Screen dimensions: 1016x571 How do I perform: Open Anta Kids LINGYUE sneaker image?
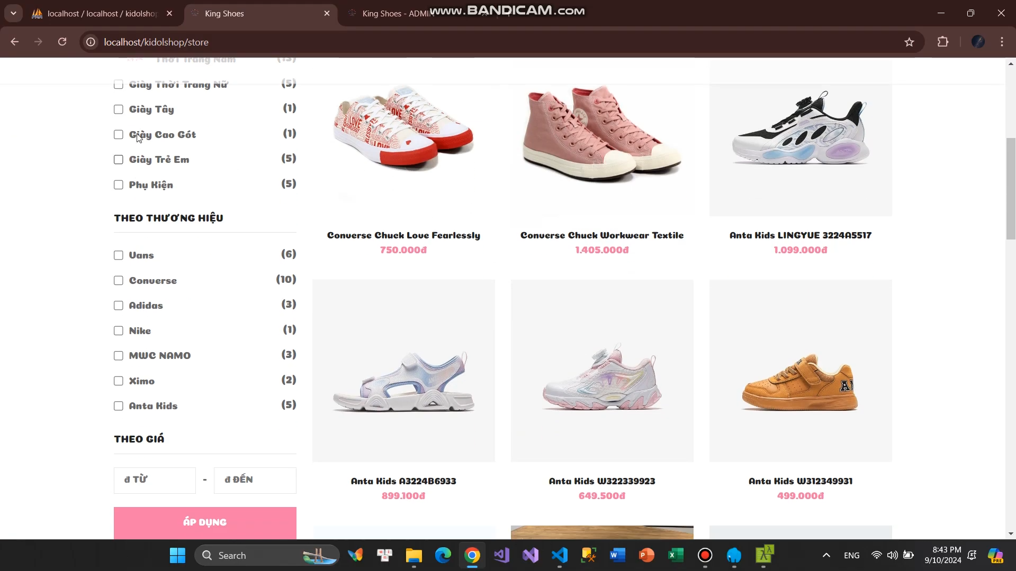click(x=801, y=137)
